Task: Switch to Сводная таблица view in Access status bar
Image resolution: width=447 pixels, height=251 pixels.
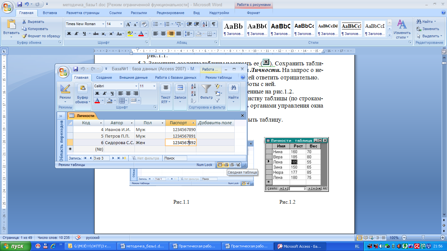Action: coord(226,165)
